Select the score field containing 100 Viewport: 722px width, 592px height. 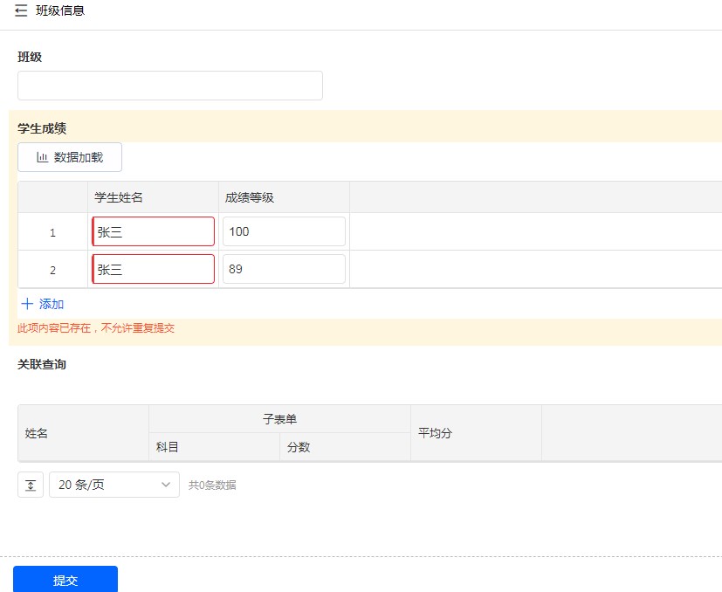(x=284, y=231)
